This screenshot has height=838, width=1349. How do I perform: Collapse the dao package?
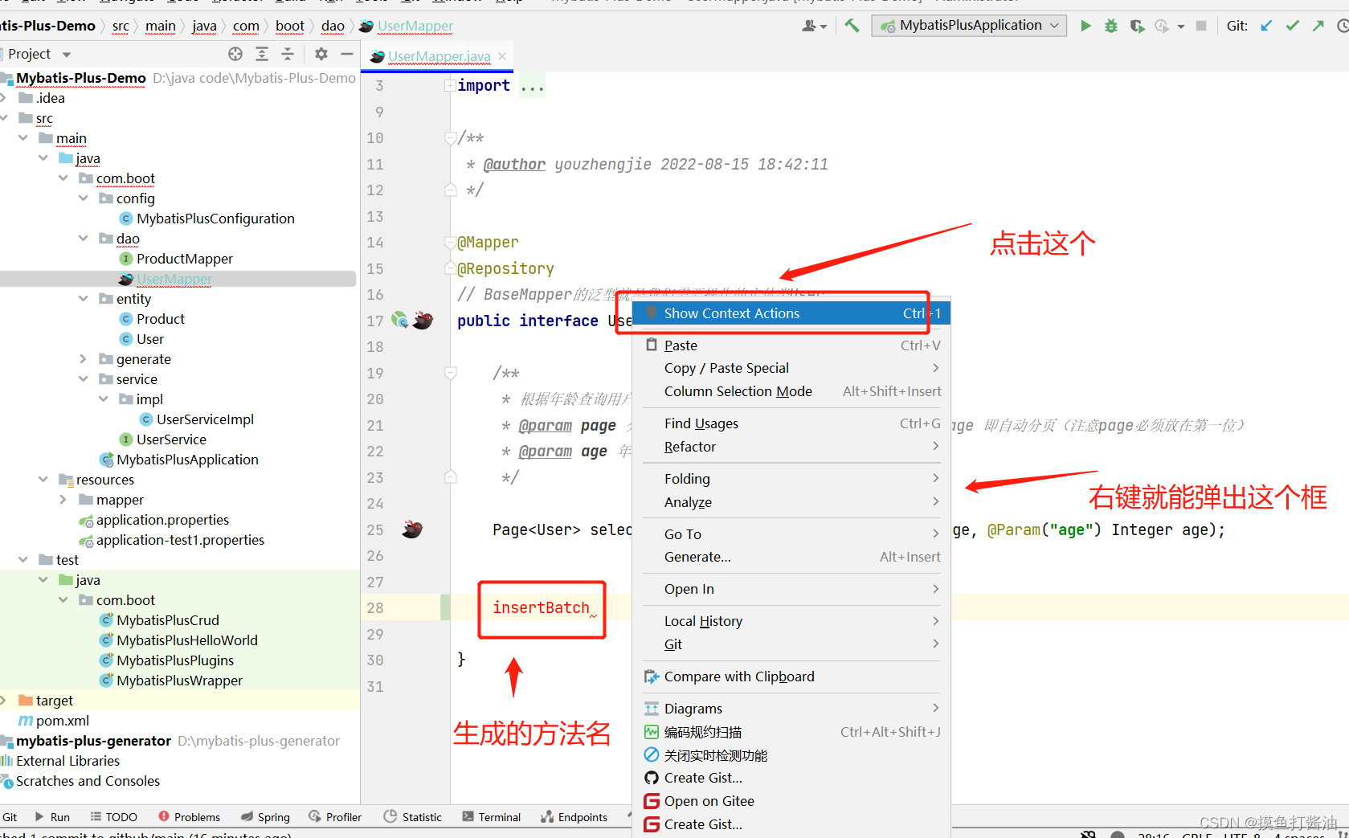point(84,239)
